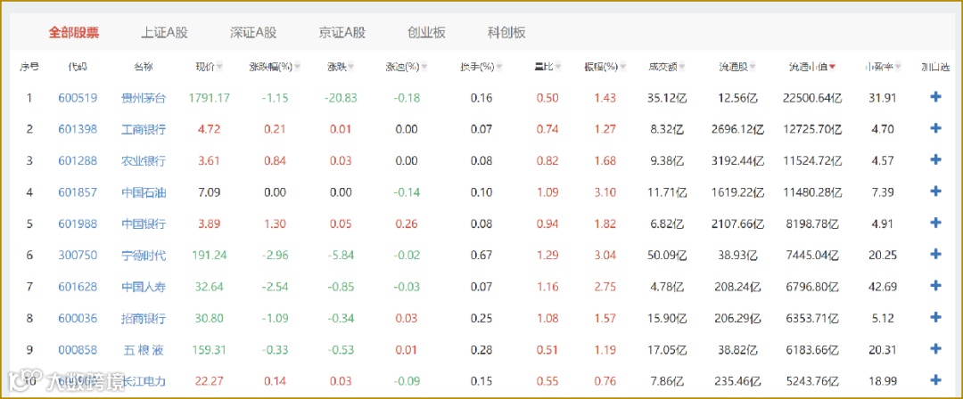Select 农业银行 float shares 3192.44亿
The width and height of the screenshot is (963, 399).
pos(738,161)
